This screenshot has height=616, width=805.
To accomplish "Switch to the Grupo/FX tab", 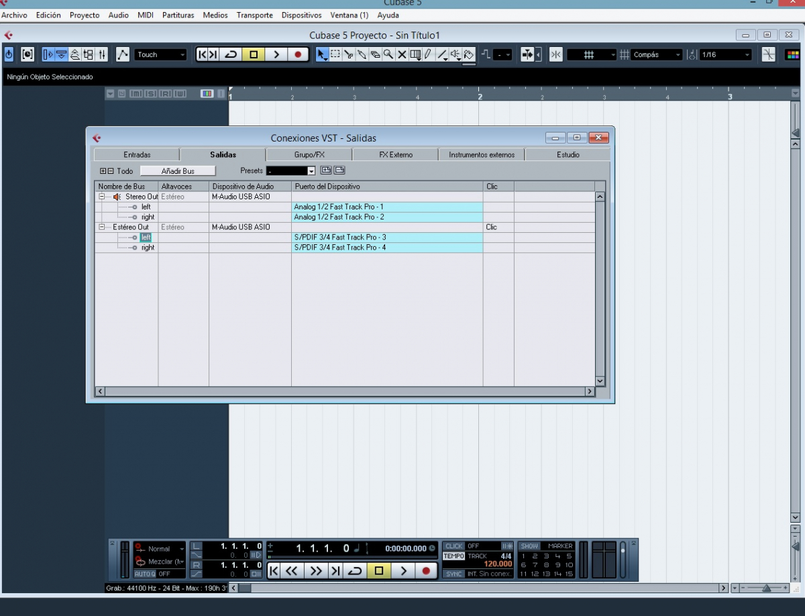I will [x=309, y=155].
